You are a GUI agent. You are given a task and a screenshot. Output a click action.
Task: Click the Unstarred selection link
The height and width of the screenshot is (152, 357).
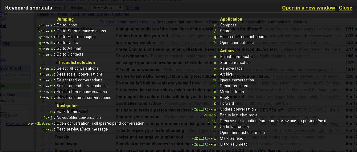[x=121, y=14]
